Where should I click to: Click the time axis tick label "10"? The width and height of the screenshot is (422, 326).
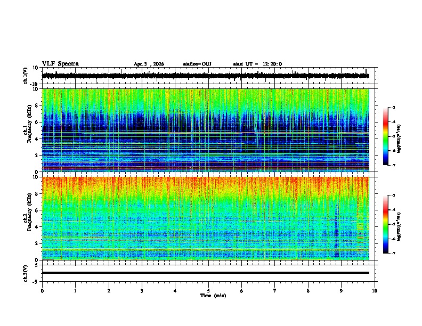pos(375,291)
